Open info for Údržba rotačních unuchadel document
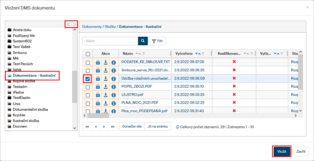This screenshot has height=161, width=314. [113, 79]
